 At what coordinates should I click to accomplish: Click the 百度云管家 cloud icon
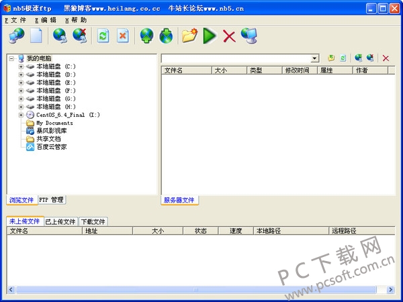30,147
